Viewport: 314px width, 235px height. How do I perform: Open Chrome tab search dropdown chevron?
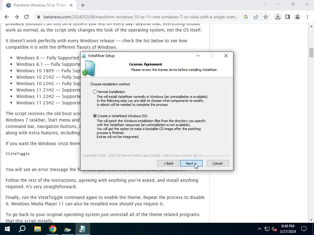click(265, 4)
